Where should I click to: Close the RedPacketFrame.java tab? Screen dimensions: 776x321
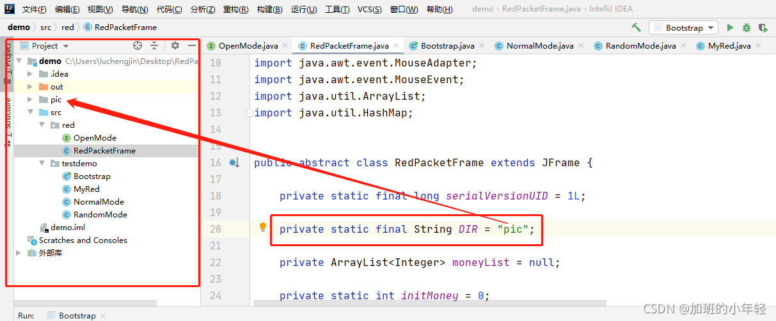pos(396,46)
